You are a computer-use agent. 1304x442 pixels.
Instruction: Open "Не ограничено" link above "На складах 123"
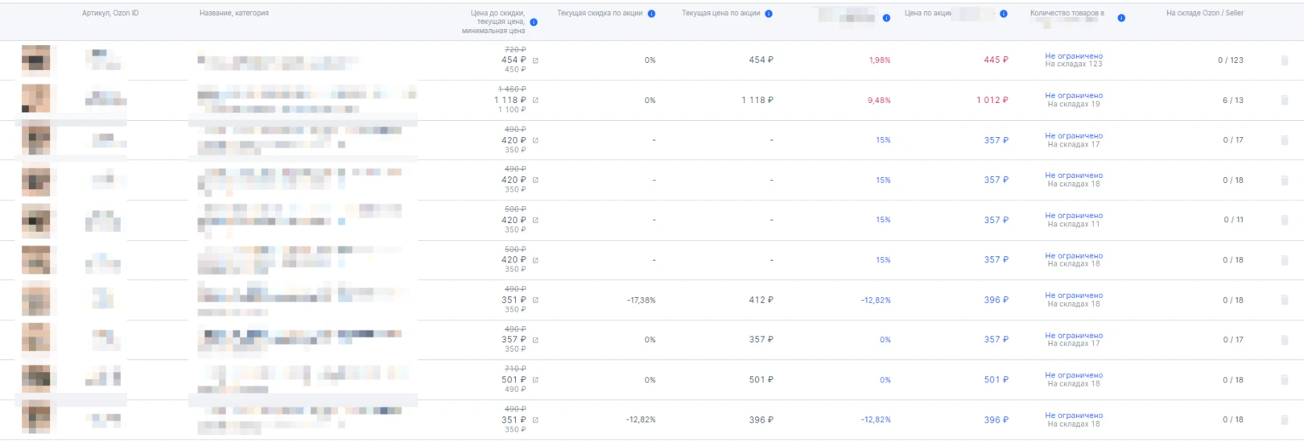[1073, 56]
